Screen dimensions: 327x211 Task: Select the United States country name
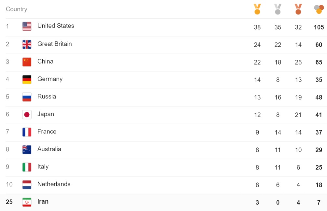pos(56,26)
